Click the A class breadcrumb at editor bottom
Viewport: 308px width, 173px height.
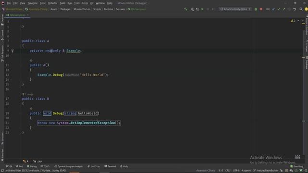coord(26,161)
